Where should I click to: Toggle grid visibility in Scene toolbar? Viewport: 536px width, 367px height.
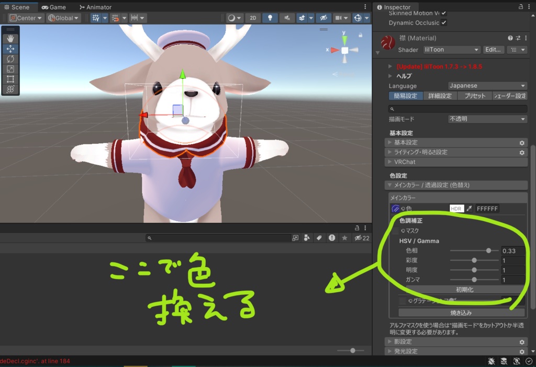pos(96,18)
